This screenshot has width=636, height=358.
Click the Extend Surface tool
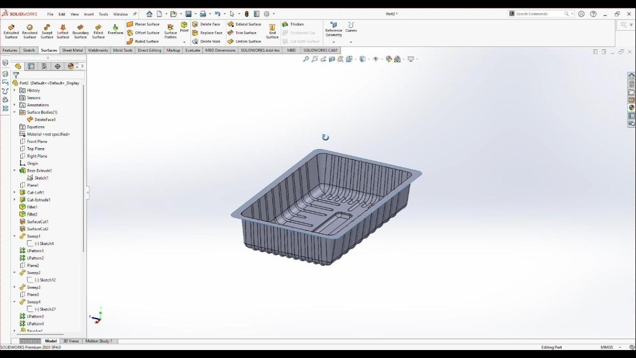(244, 24)
